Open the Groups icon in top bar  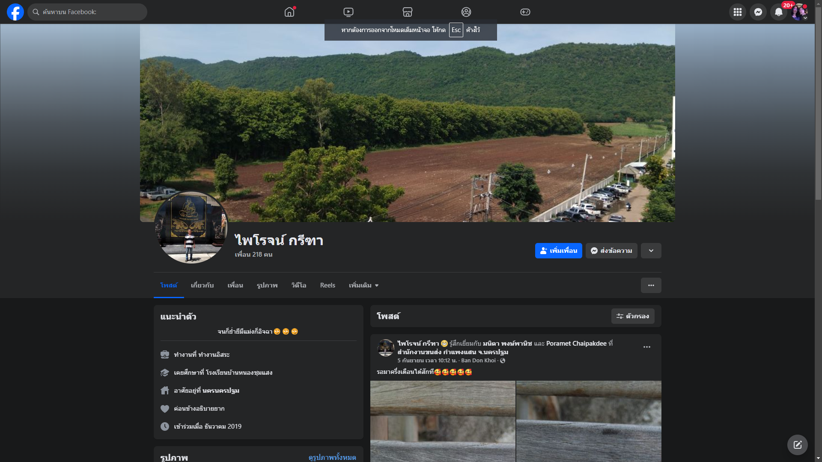pos(466,12)
